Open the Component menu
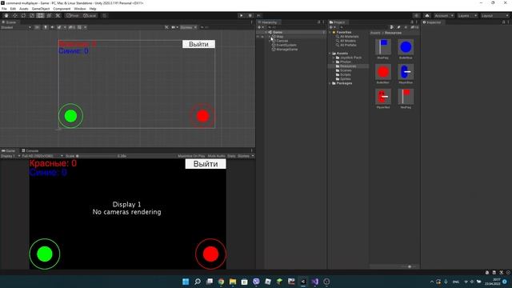The width and height of the screenshot is (512, 288). pyautogui.click(x=62, y=9)
